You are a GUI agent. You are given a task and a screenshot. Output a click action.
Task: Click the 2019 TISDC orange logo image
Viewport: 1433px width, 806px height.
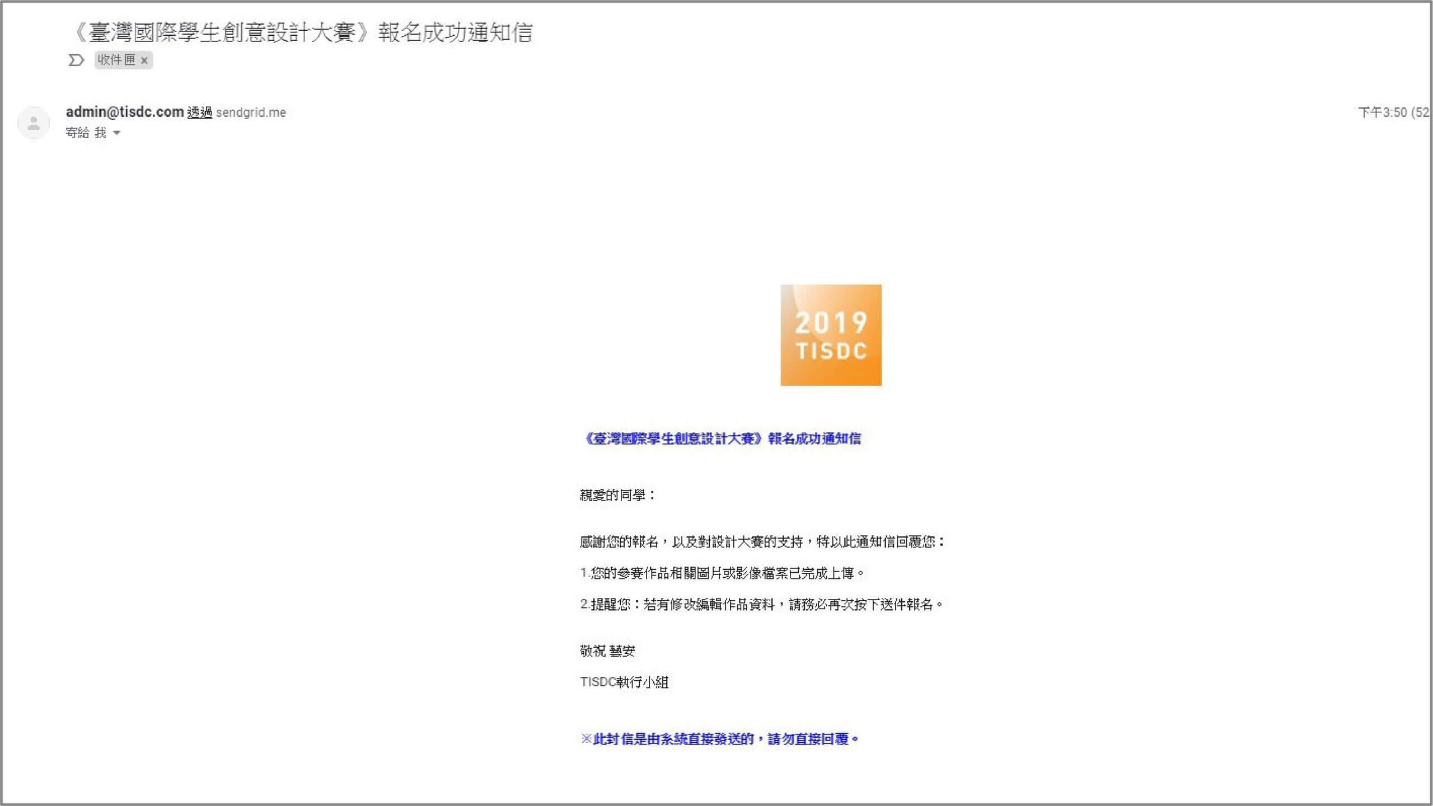(x=831, y=334)
